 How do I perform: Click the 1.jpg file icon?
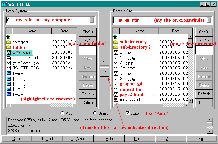116,52
